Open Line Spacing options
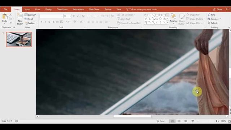The height and width of the screenshot is (130, 231). tap(113, 16)
